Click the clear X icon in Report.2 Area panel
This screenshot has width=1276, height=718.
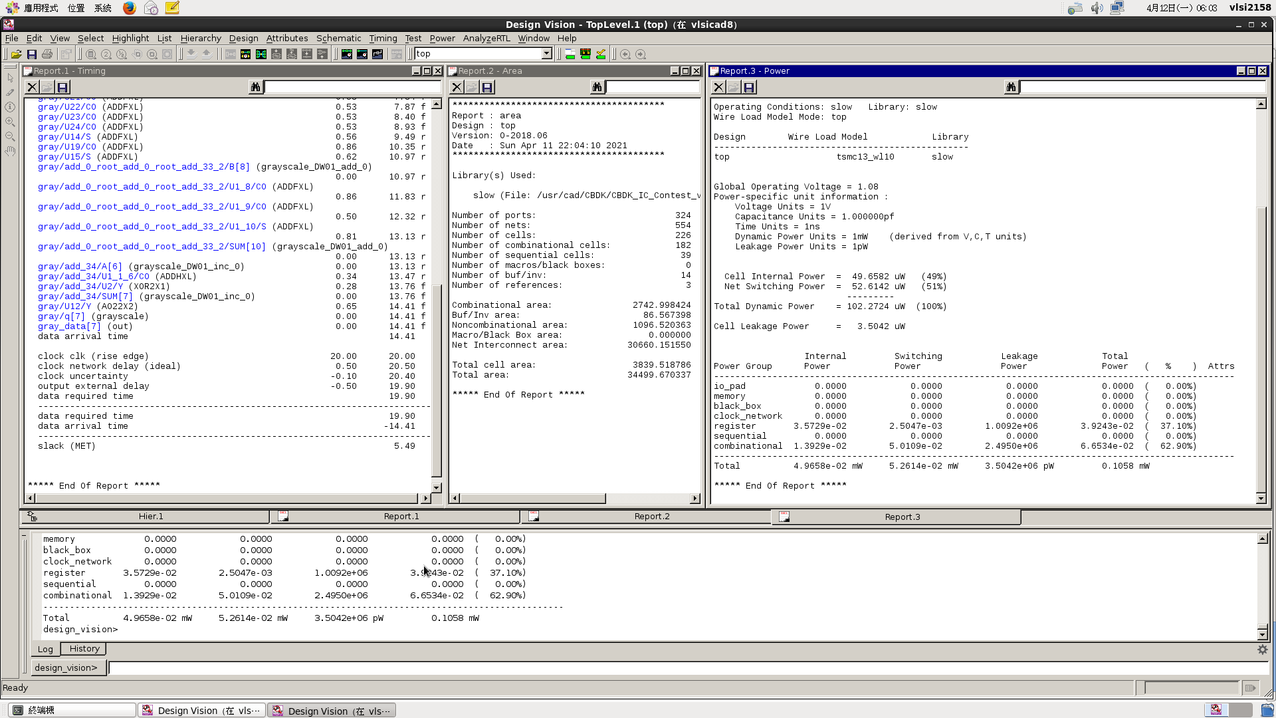click(x=457, y=87)
